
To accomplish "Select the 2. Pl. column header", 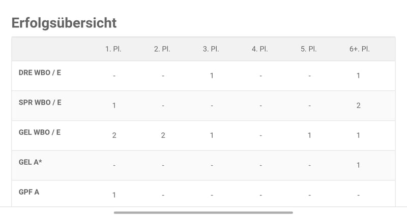I will pyautogui.click(x=162, y=49).
